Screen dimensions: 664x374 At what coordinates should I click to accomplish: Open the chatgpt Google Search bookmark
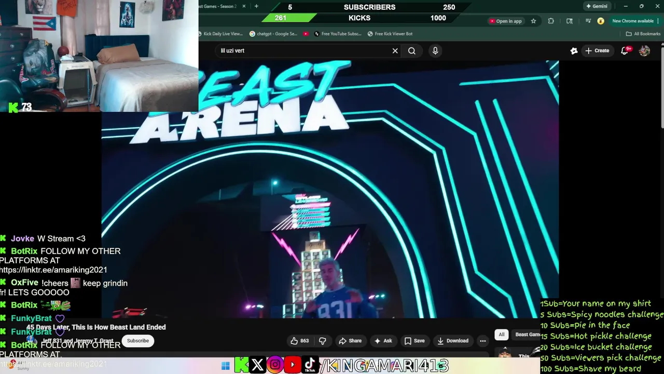(x=273, y=34)
